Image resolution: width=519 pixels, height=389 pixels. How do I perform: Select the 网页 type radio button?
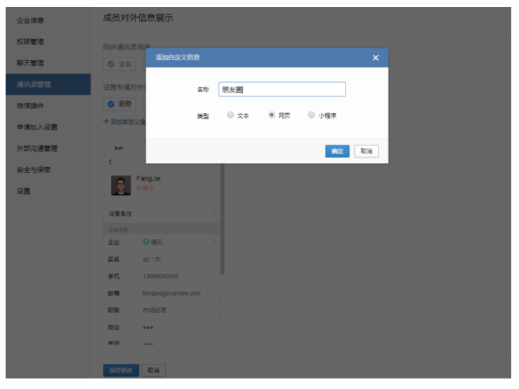pos(272,115)
